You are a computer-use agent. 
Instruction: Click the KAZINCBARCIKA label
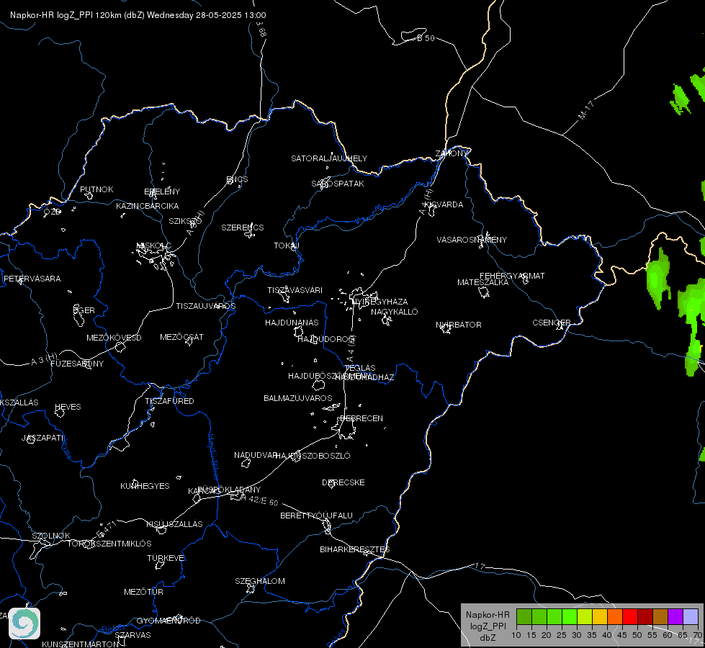[148, 206]
